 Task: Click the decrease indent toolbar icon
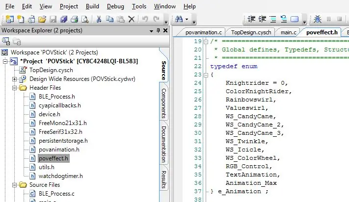tap(251, 19)
